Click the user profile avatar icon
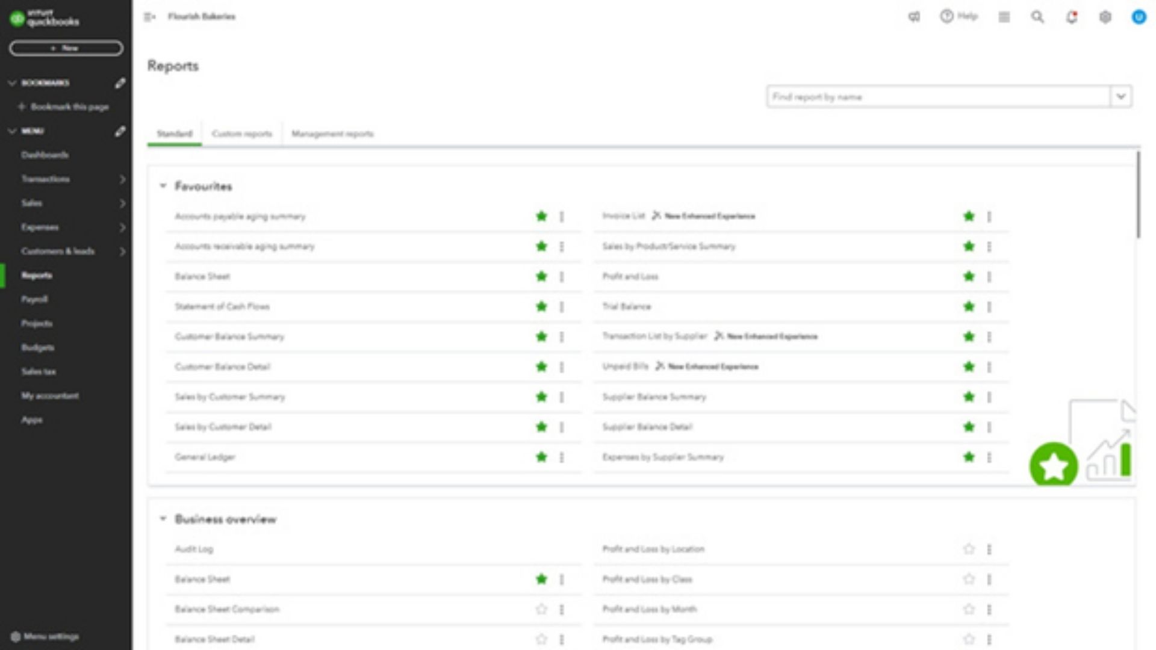Image resolution: width=1156 pixels, height=650 pixels. (1139, 17)
